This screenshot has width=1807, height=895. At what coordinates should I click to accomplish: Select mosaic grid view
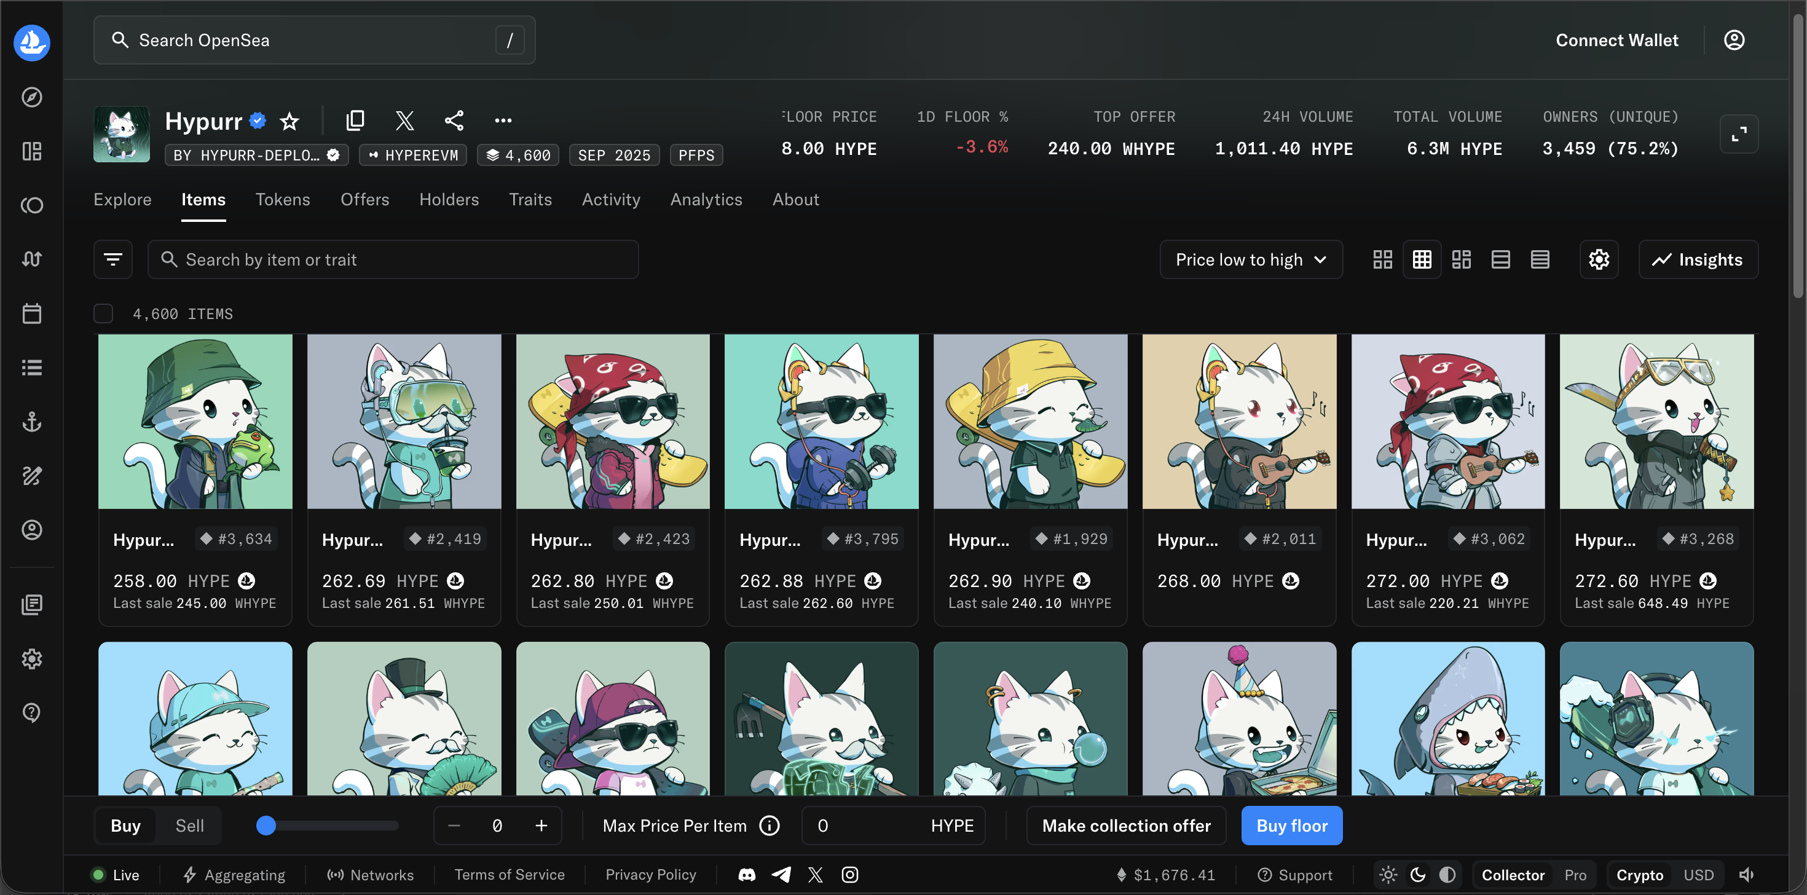click(x=1461, y=259)
